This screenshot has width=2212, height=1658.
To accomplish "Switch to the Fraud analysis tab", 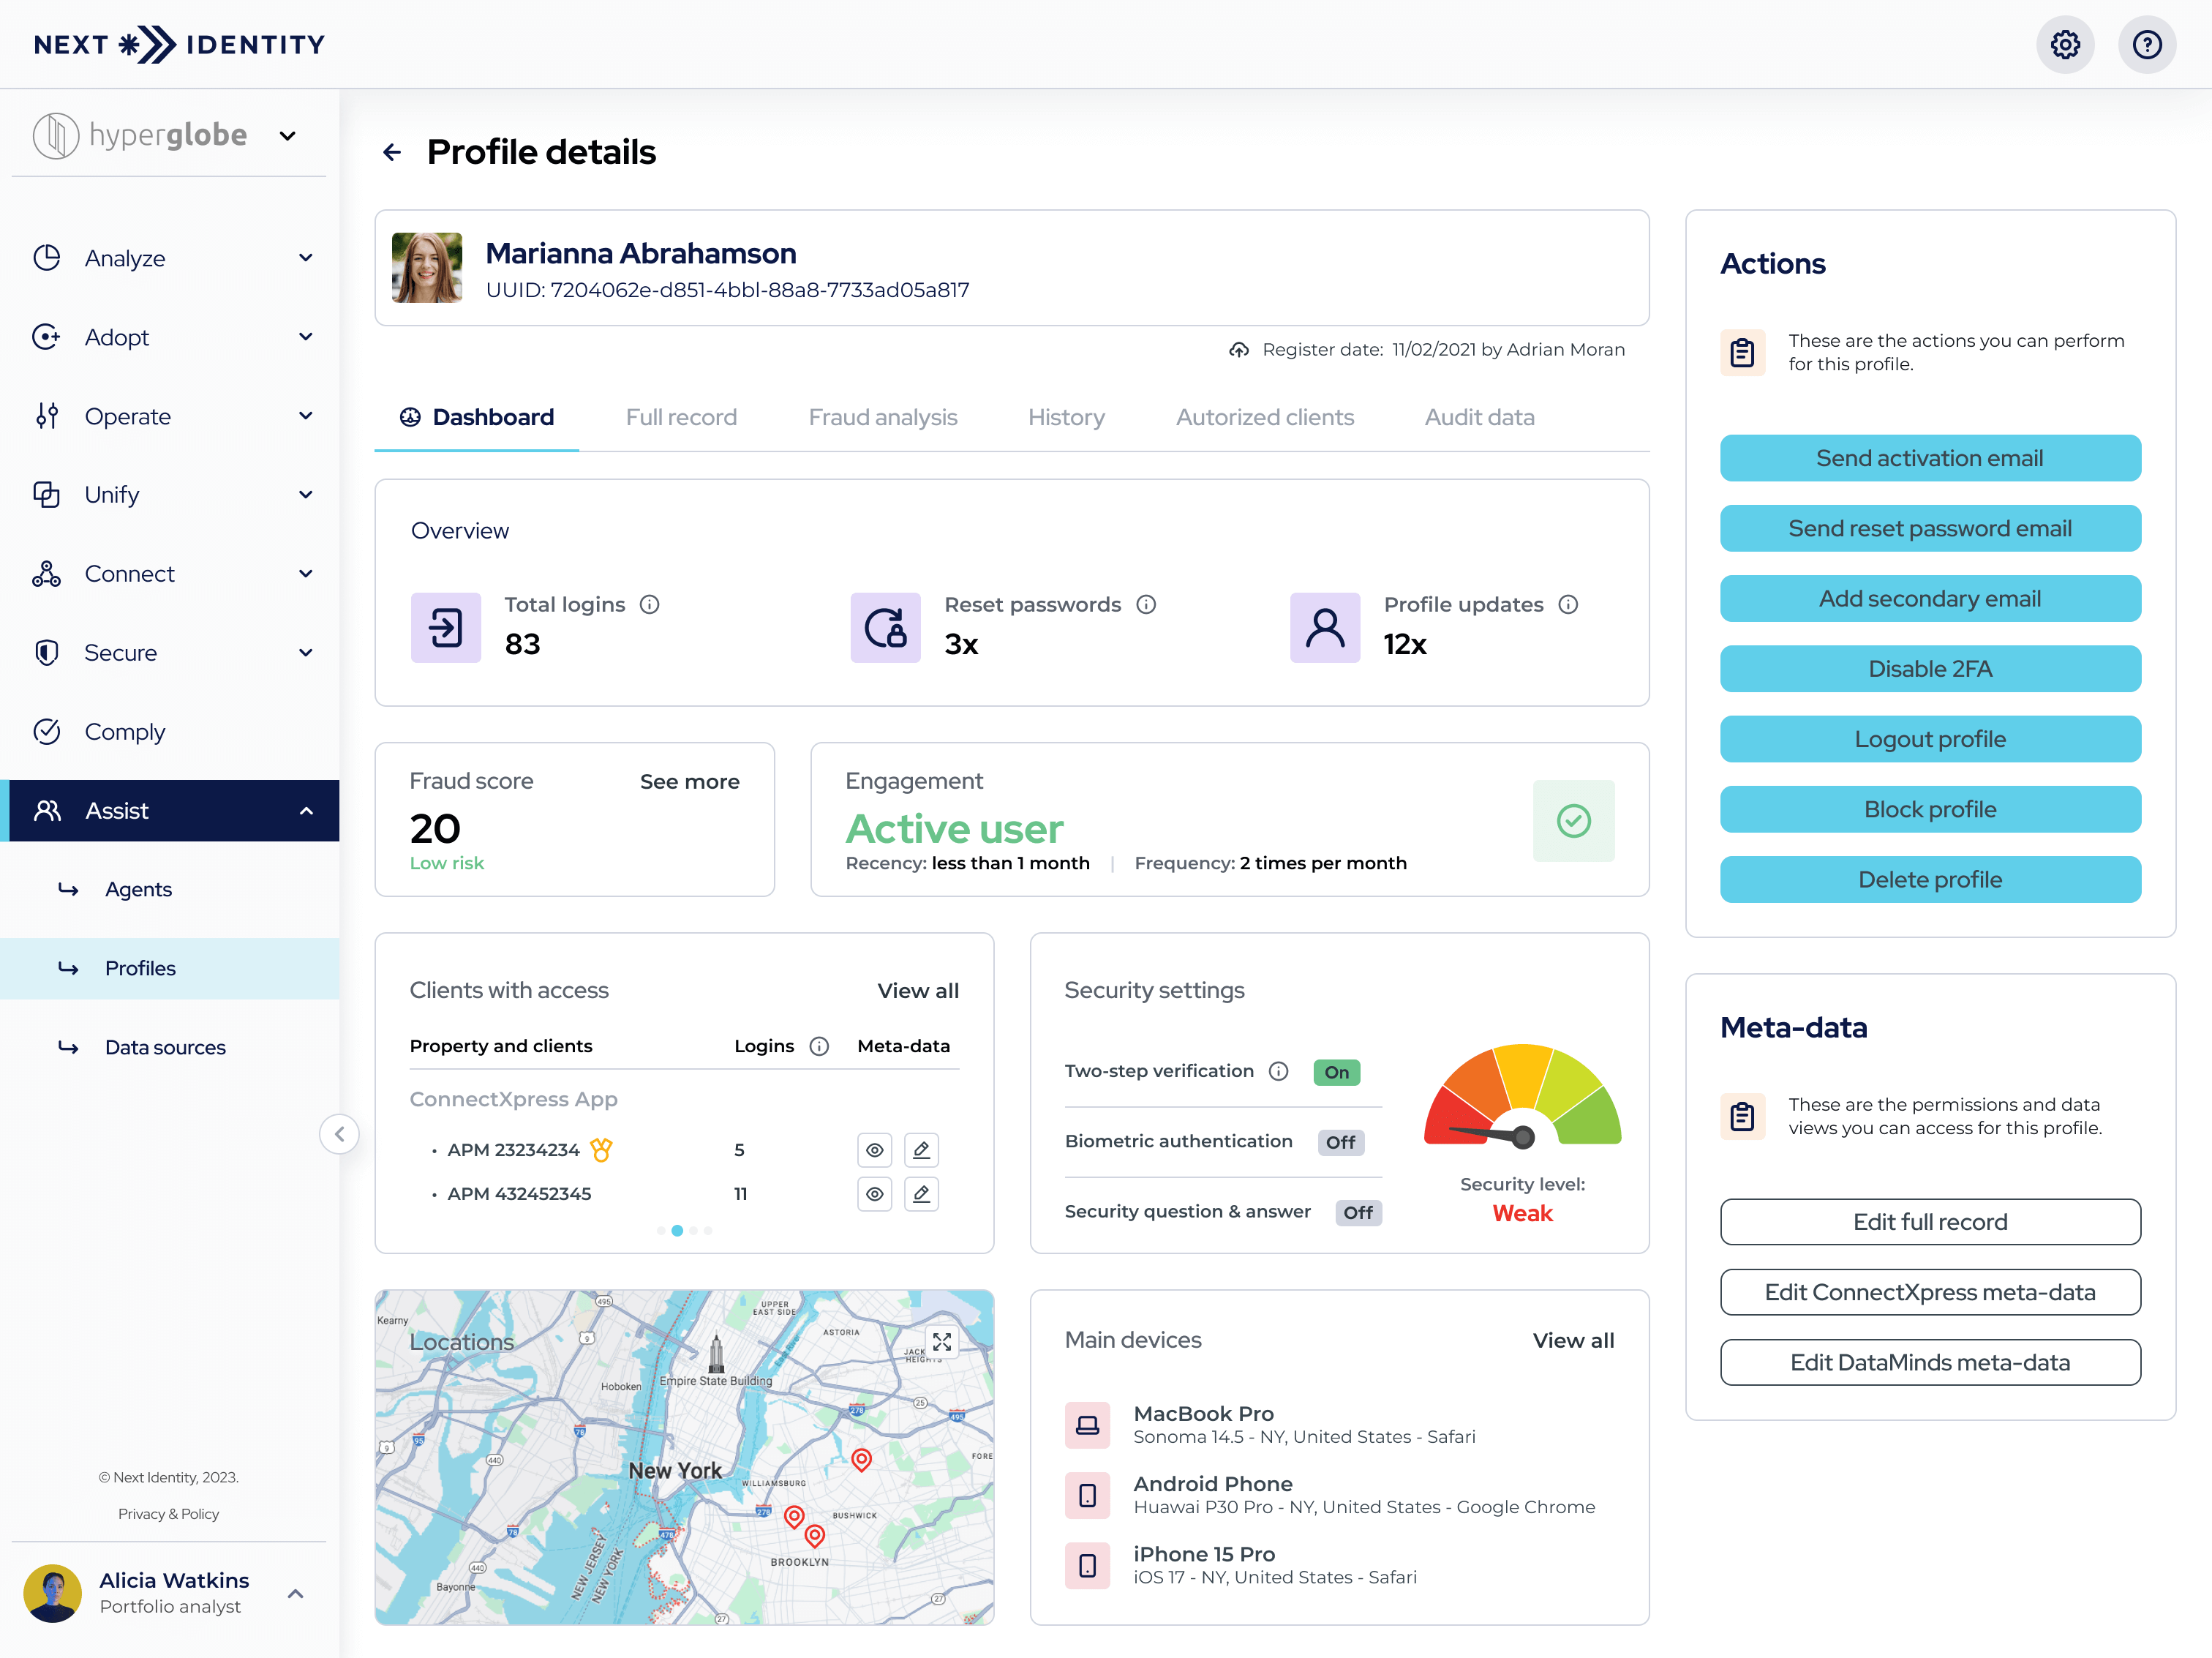I will click(x=882, y=416).
